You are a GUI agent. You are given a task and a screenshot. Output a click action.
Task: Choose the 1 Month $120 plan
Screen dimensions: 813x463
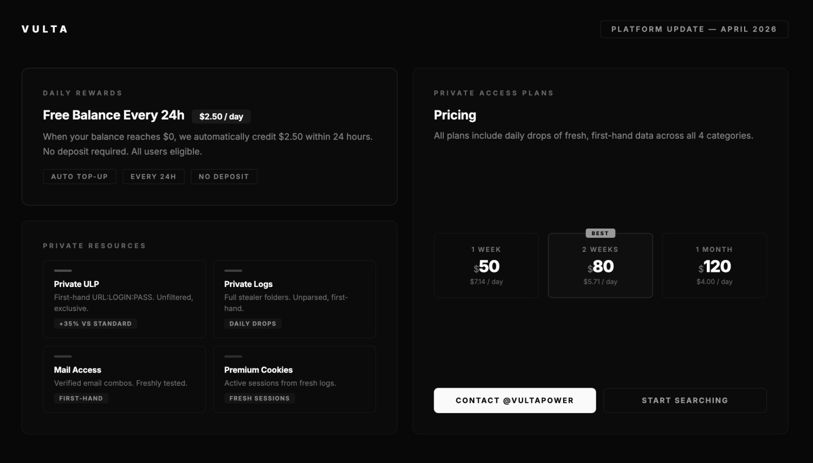[714, 265]
